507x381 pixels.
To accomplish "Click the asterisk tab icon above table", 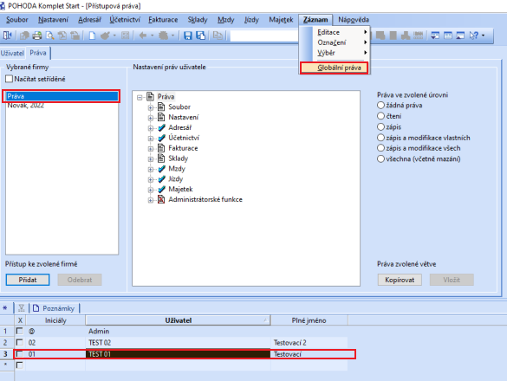I will coord(5,308).
